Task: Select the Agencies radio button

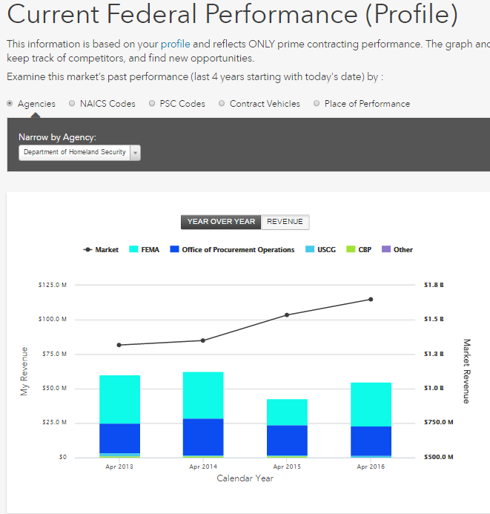Action: [x=10, y=104]
